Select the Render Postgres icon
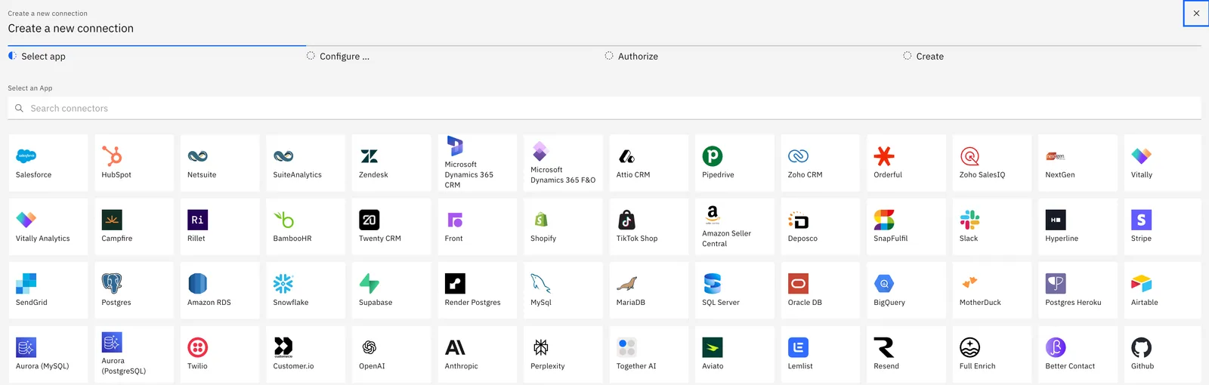This screenshot has width=1209, height=385. point(455,284)
